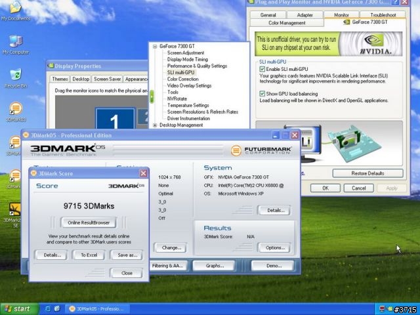Select Display Mode Timing tree item

(187, 59)
